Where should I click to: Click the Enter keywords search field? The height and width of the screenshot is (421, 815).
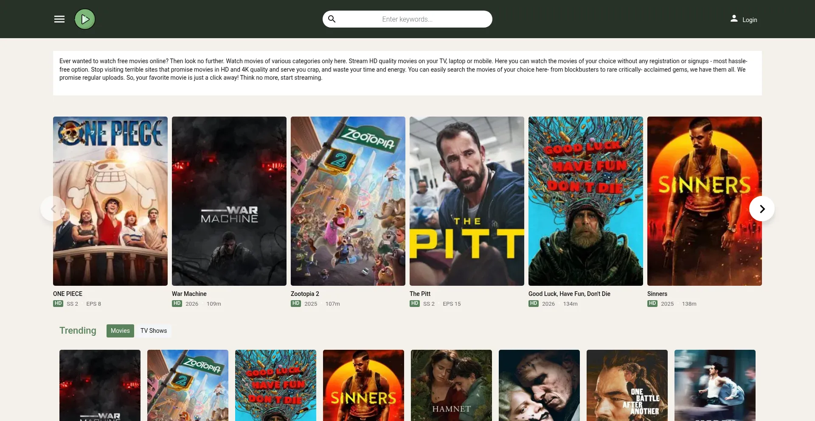tap(407, 19)
